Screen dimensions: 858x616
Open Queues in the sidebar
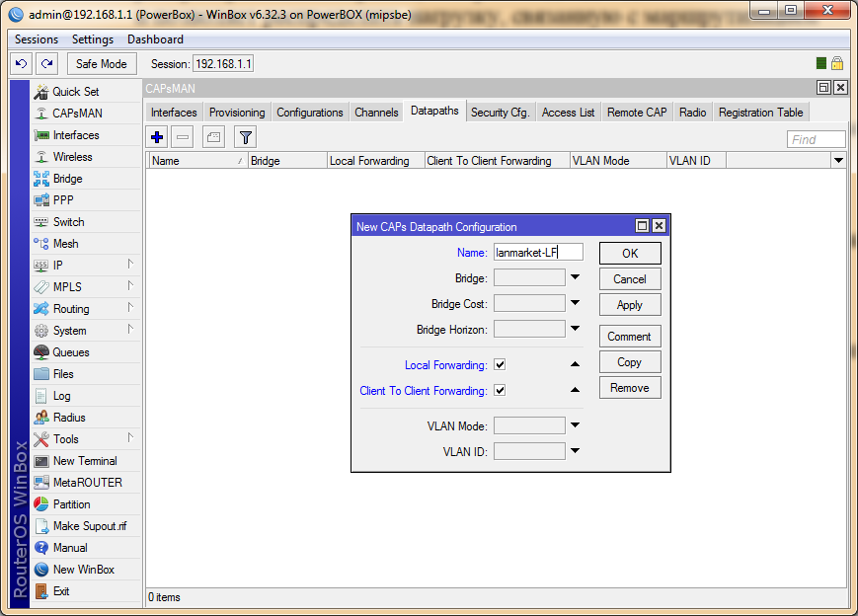click(x=70, y=352)
